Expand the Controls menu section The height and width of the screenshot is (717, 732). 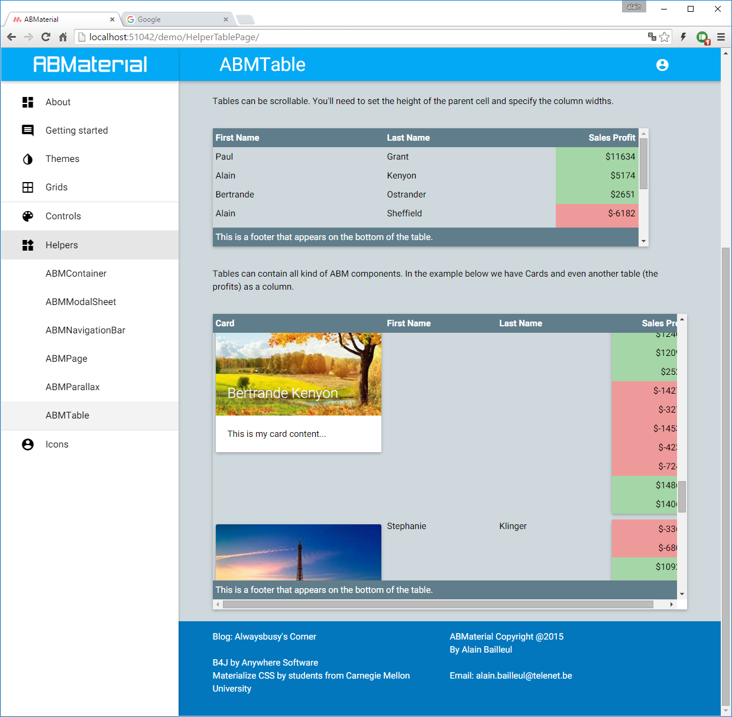coord(90,216)
